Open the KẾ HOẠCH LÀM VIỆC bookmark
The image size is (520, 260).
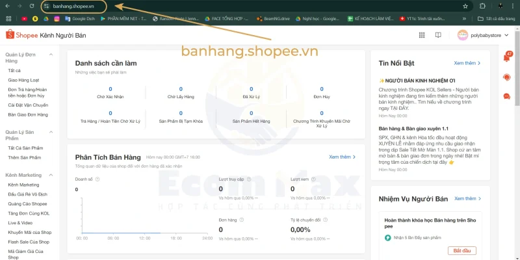coord(370,19)
